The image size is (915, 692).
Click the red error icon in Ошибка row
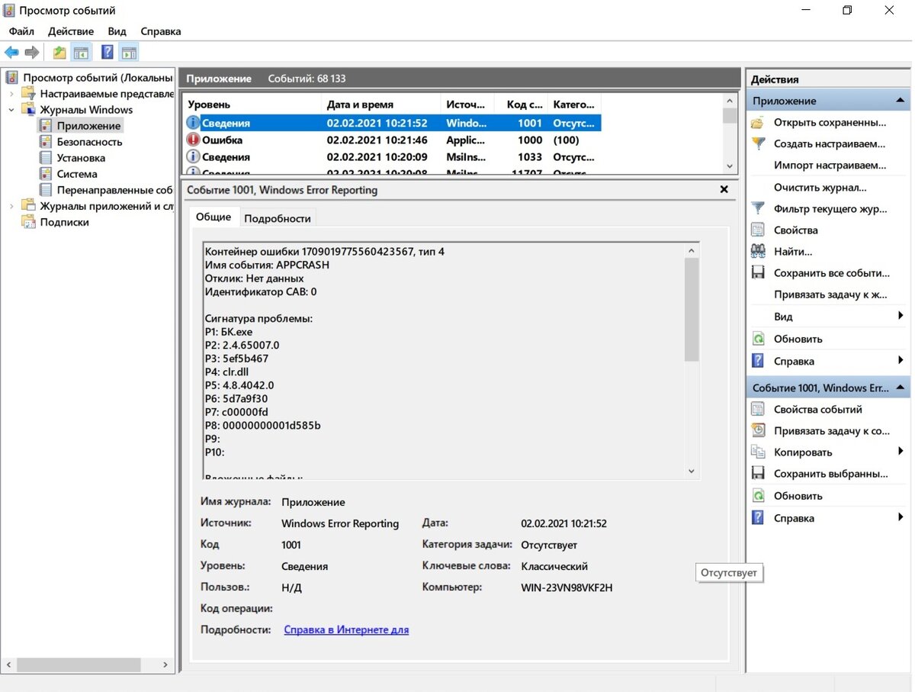pyautogui.click(x=193, y=140)
